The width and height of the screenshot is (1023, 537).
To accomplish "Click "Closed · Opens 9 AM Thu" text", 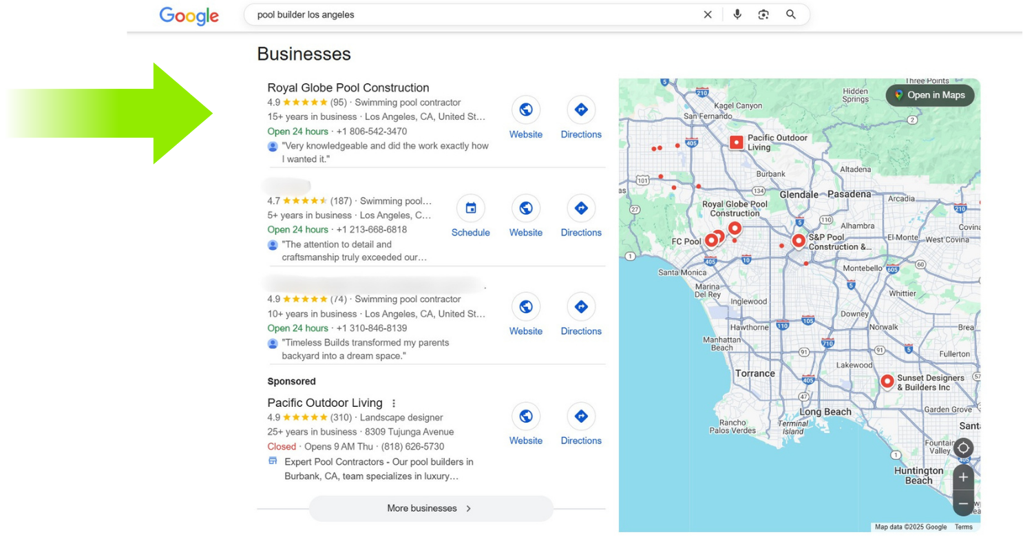I will 321,447.
